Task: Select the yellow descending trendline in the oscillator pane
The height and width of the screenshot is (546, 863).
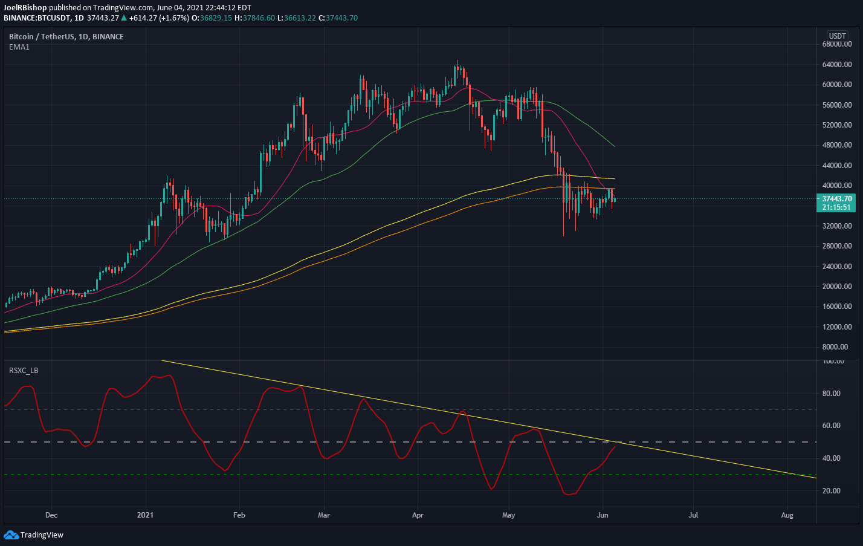Action: pos(490,420)
